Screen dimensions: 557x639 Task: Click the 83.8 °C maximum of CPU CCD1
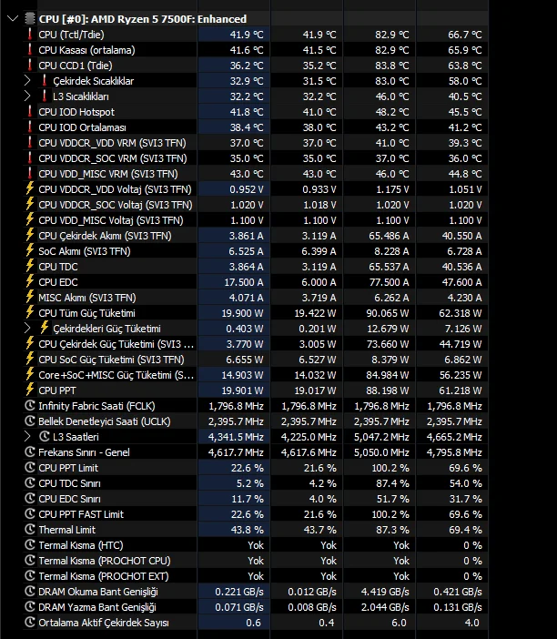(x=392, y=66)
